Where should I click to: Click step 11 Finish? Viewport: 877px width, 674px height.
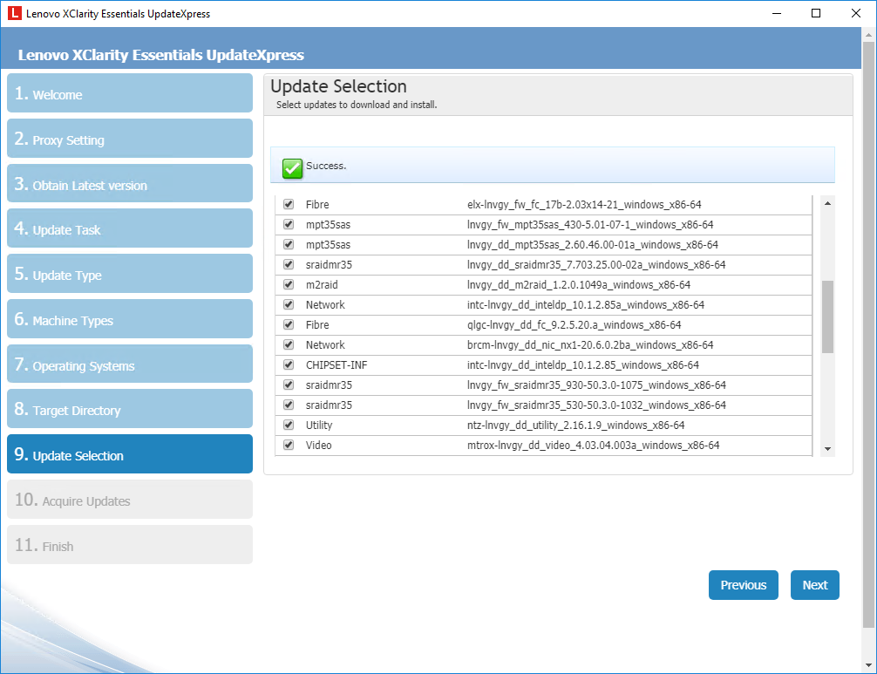coord(130,545)
